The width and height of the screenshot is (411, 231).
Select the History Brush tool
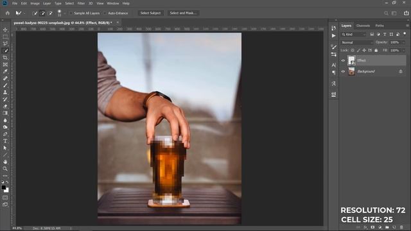pyautogui.click(x=5, y=99)
